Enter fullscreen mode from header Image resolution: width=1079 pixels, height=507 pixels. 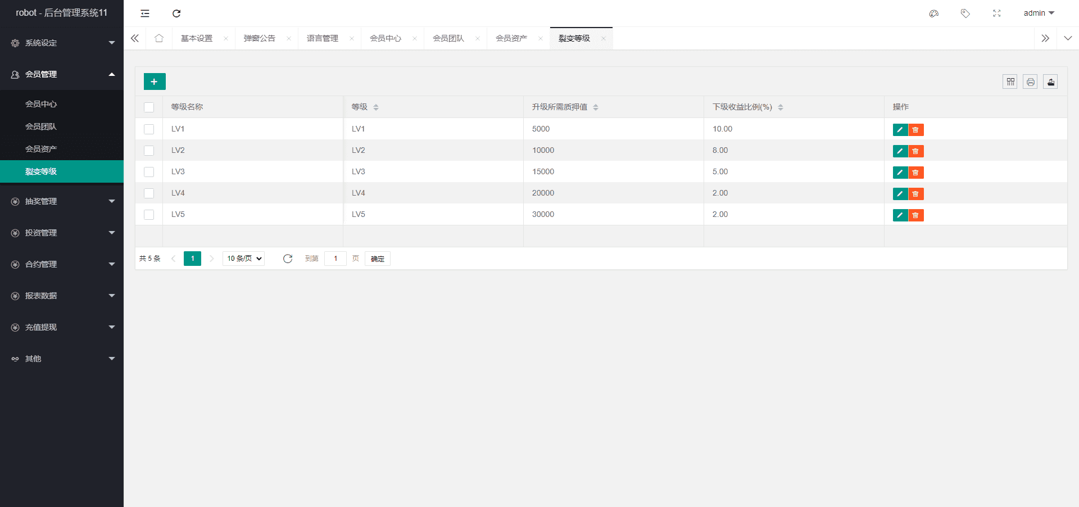point(996,13)
